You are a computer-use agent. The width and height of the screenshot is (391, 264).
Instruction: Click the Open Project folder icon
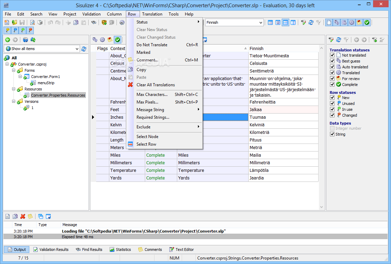coord(14,22)
